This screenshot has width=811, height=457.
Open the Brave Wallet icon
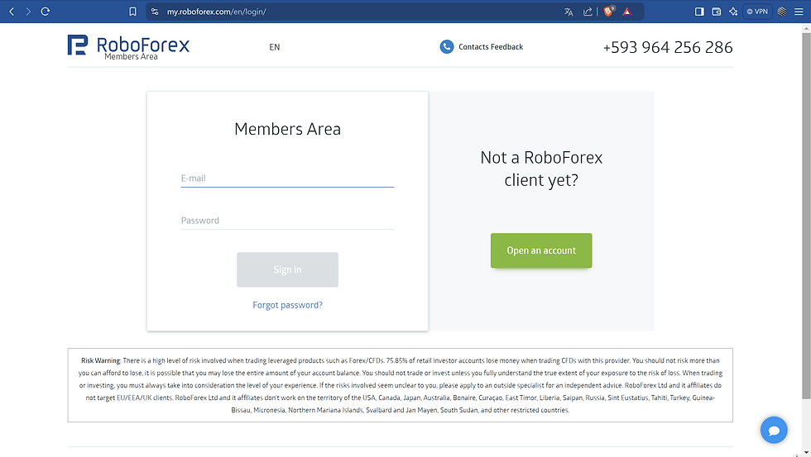(x=717, y=12)
